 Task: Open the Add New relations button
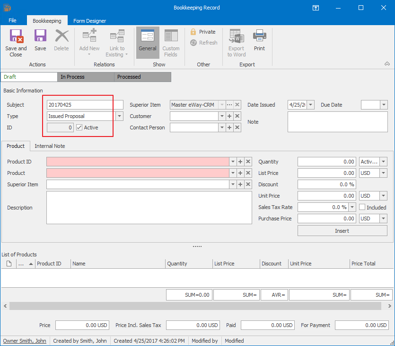(x=89, y=43)
